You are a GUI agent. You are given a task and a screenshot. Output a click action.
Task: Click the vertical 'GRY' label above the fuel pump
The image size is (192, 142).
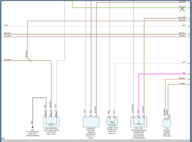tap(55, 106)
